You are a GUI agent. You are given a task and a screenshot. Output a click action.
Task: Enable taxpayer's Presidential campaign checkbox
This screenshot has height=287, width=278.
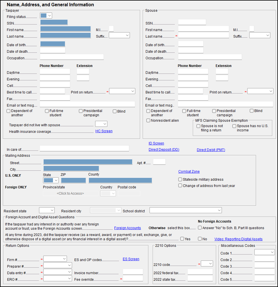tap(81, 111)
